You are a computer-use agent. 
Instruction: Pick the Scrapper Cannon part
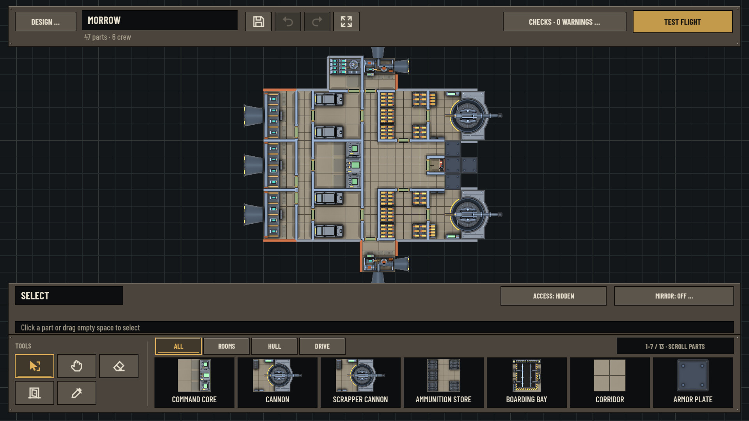click(x=360, y=382)
